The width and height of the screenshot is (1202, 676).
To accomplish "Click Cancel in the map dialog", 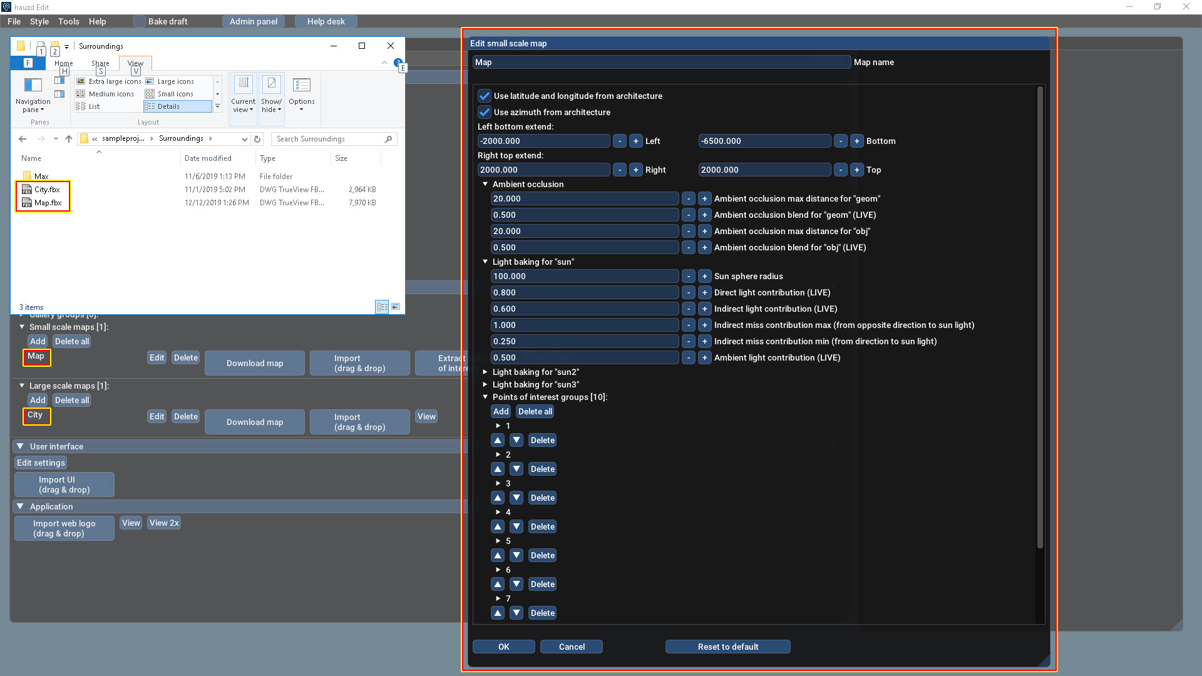I will 571,647.
